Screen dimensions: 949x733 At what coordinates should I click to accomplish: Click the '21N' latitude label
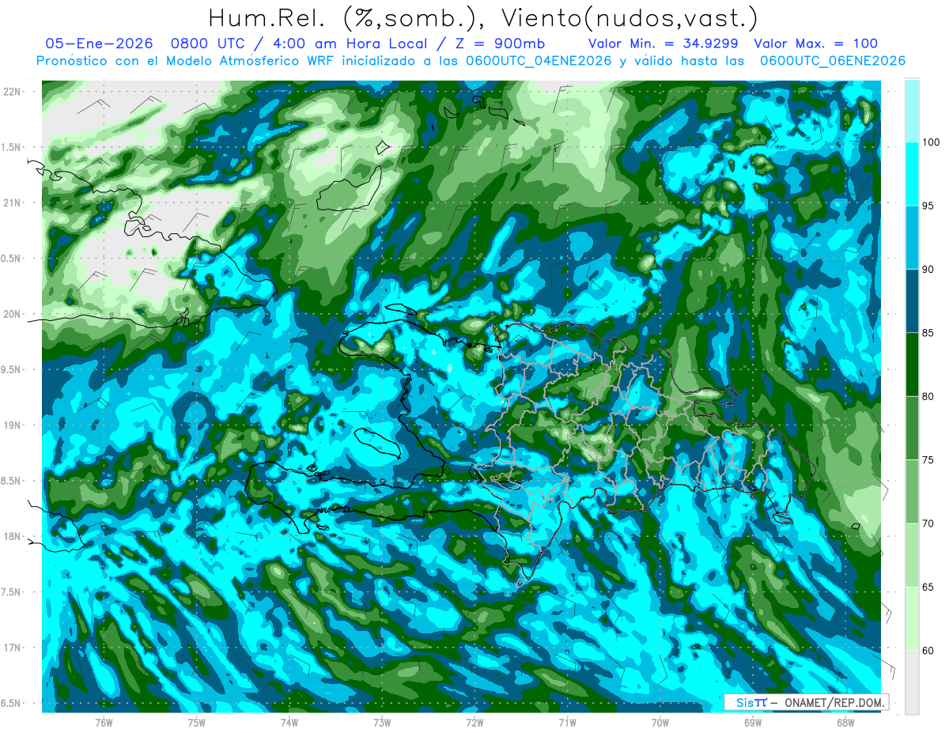pyautogui.click(x=12, y=202)
